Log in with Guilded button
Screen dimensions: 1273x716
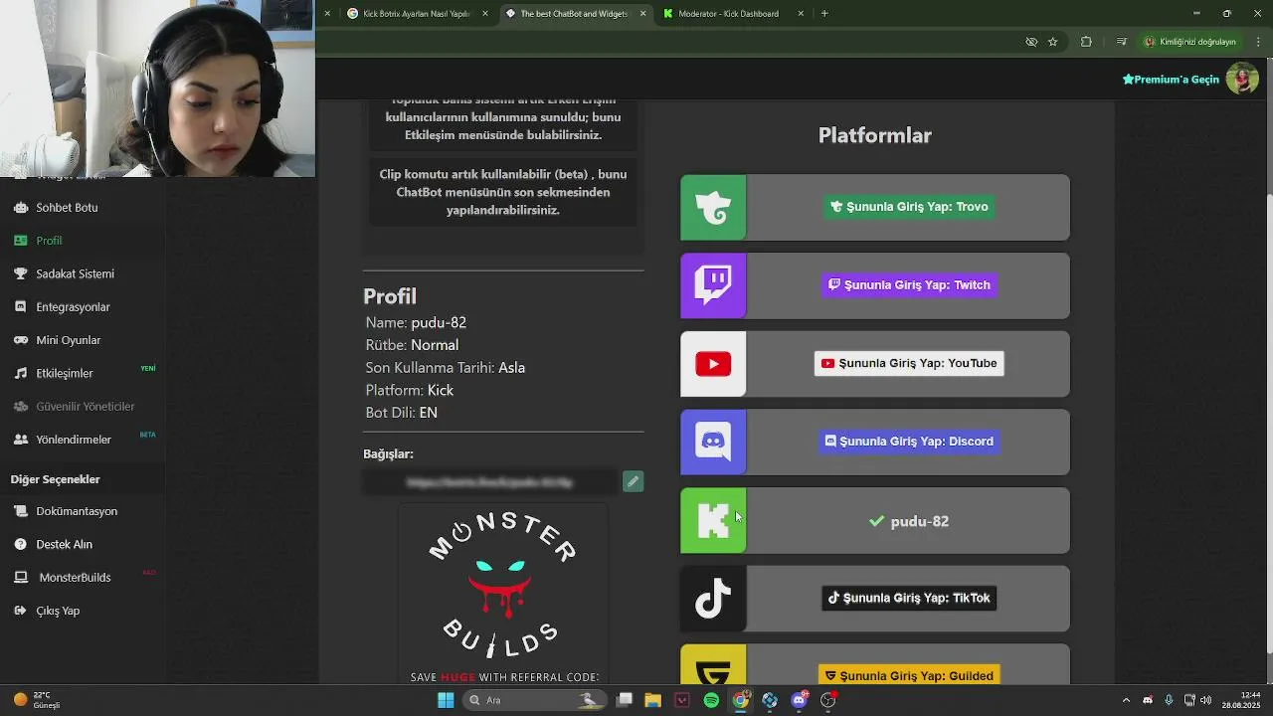tap(909, 675)
